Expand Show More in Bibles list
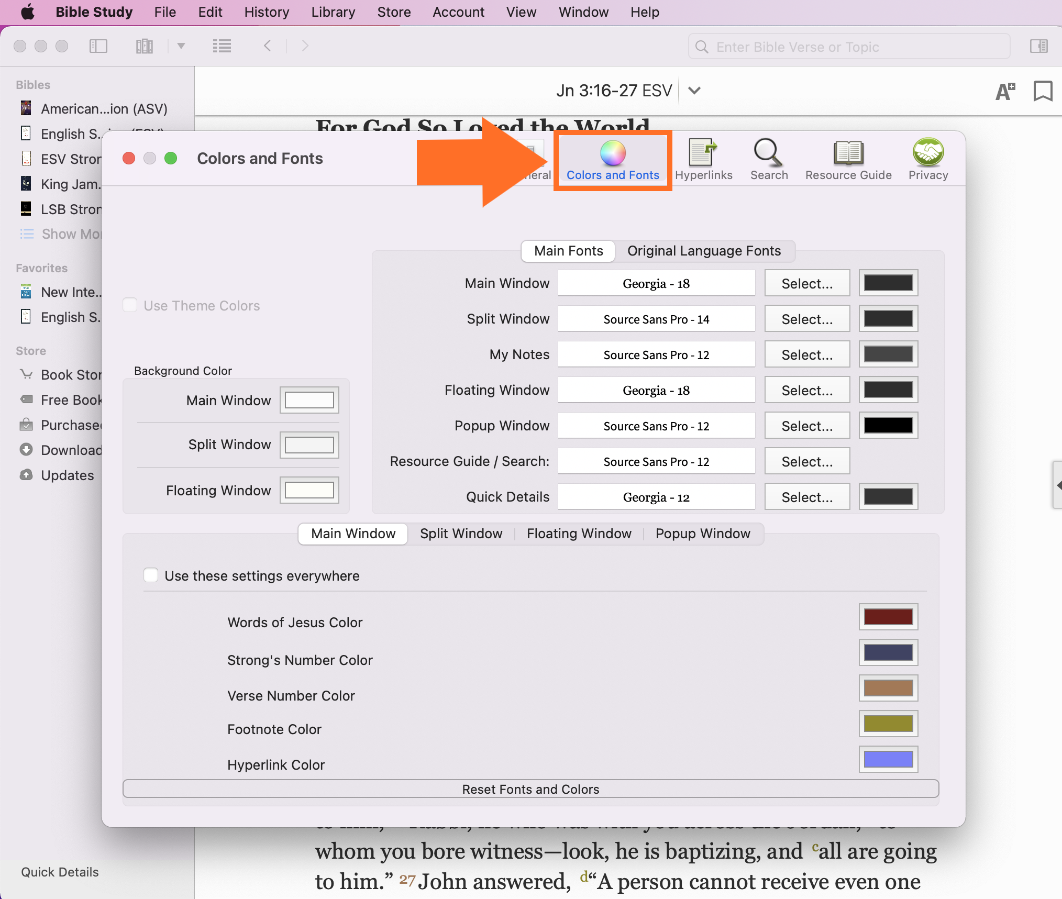Viewport: 1062px width, 899px height. click(x=70, y=234)
